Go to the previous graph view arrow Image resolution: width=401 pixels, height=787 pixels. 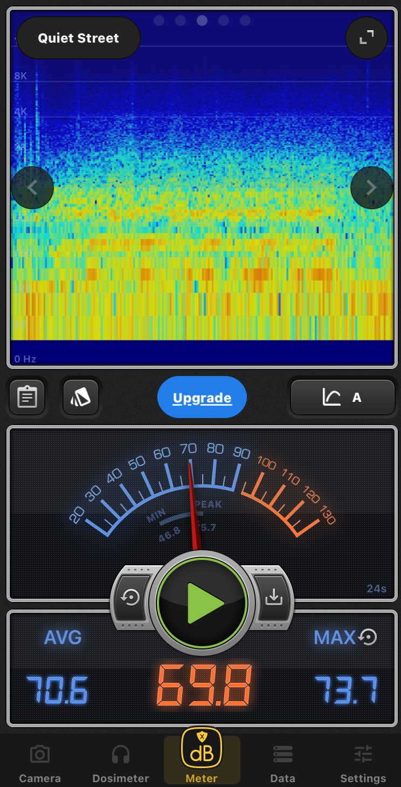[x=32, y=188]
